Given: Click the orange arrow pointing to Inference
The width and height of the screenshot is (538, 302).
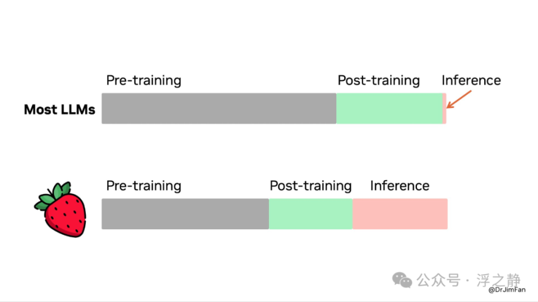Looking at the screenshot, I should 459,100.
